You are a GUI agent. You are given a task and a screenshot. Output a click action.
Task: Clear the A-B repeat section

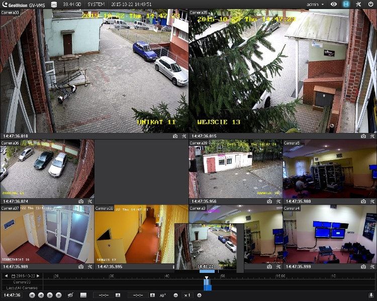click(x=163, y=295)
